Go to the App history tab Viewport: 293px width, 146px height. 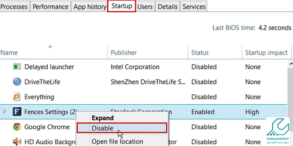tap(89, 7)
